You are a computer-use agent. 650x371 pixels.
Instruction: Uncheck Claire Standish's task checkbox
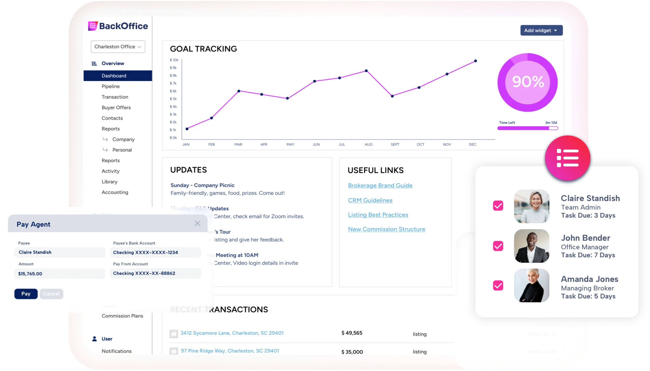tap(498, 206)
